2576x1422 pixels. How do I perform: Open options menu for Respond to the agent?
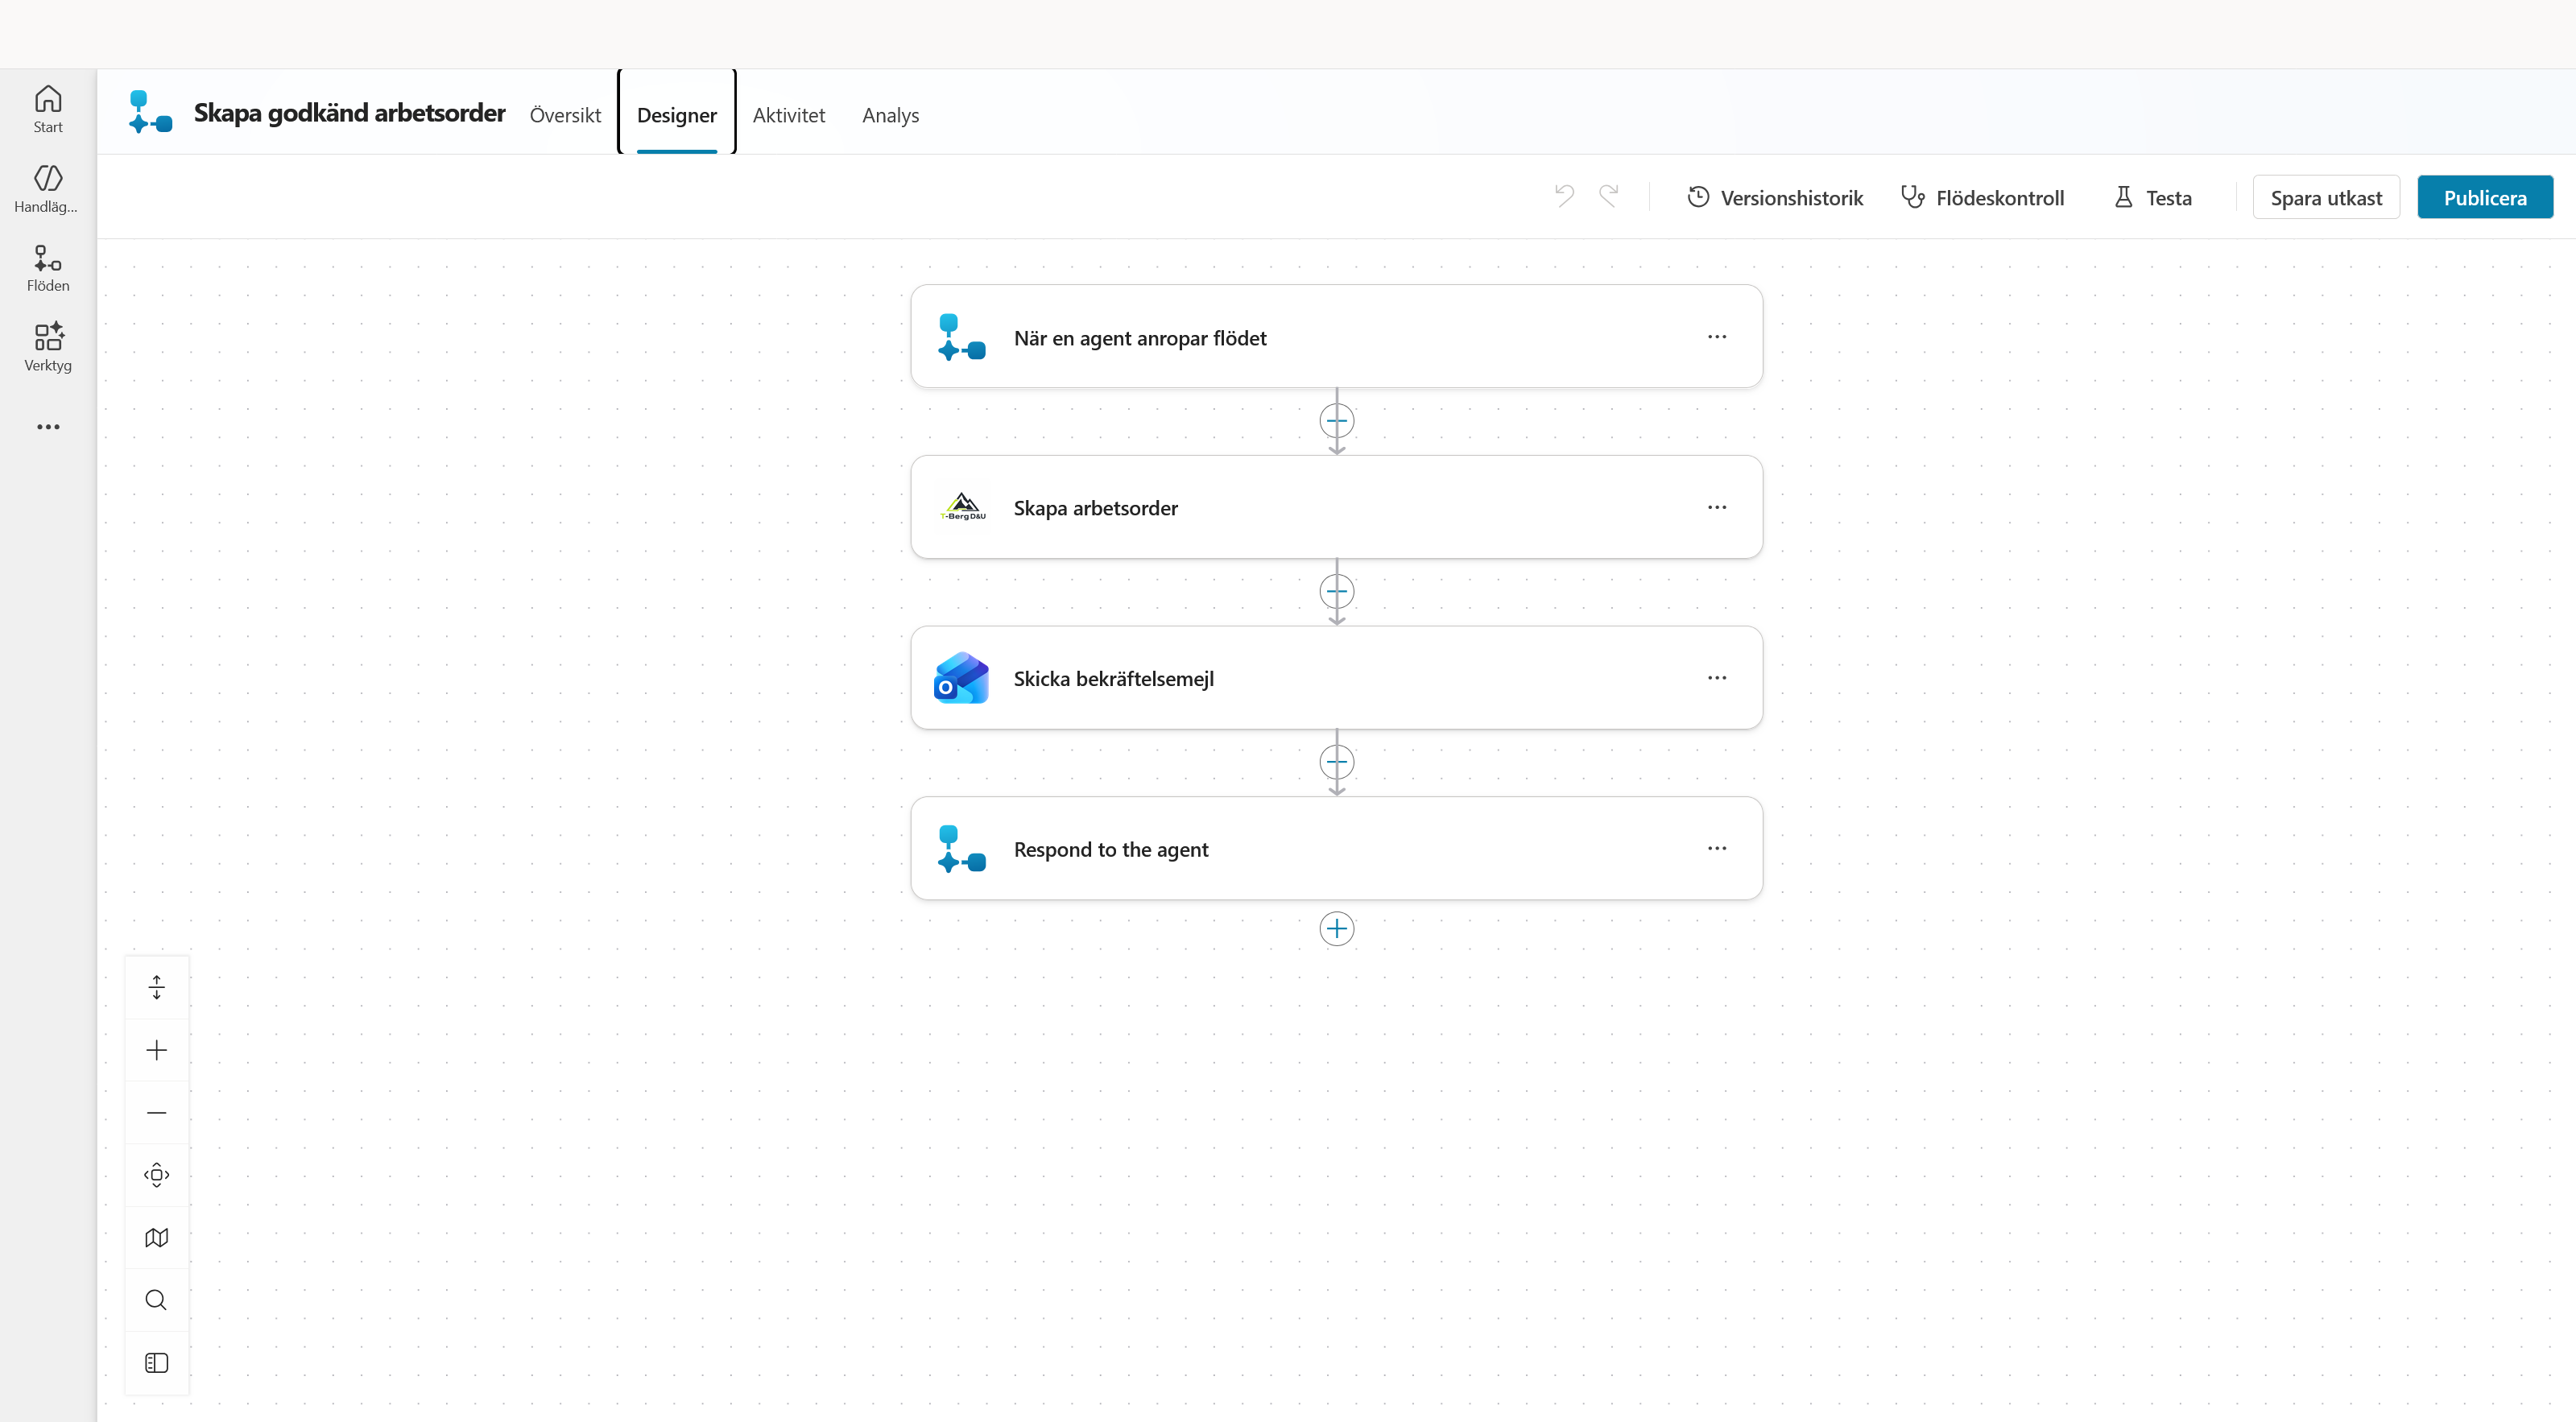(x=1717, y=848)
